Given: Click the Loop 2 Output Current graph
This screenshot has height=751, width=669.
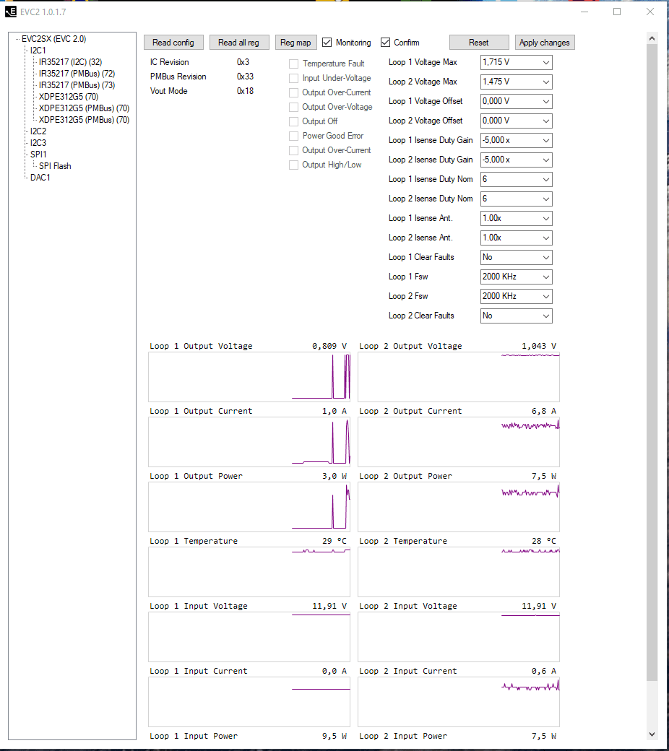Looking at the screenshot, I should pyautogui.click(x=459, y=442).
